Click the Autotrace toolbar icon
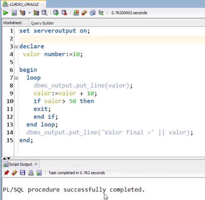Image resolution: width=205 pixels, height=200 pixels. click(x=36, y=13)
